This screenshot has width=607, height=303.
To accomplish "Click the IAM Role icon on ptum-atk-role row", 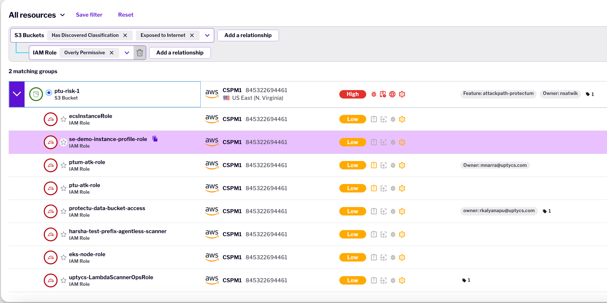I will pos(51,165).
